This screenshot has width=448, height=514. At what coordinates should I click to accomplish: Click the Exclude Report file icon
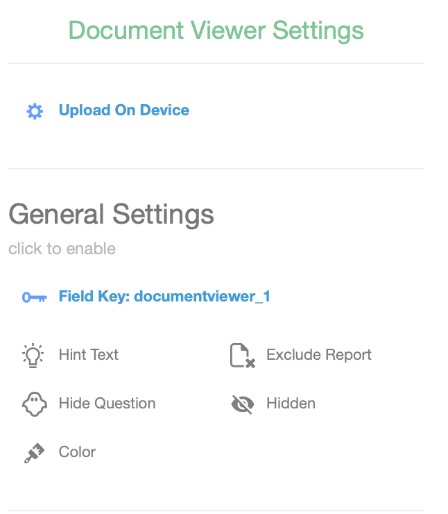tap(242, 356)
